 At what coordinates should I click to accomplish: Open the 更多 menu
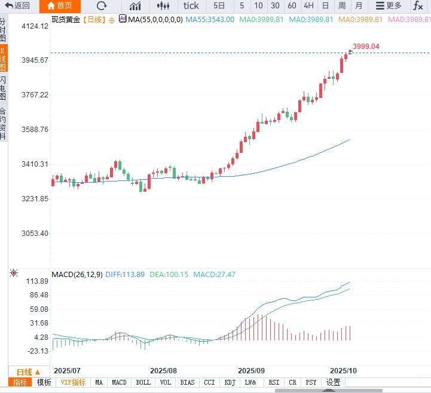coord(388,6)
